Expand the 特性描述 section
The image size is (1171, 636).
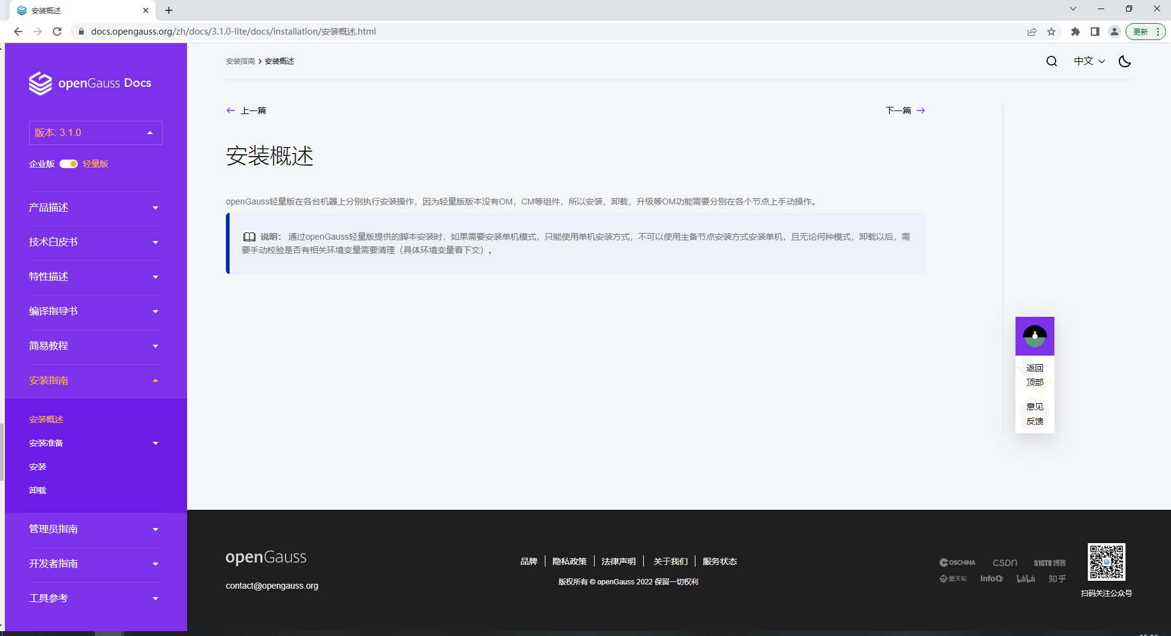click(x=96, y=277)
